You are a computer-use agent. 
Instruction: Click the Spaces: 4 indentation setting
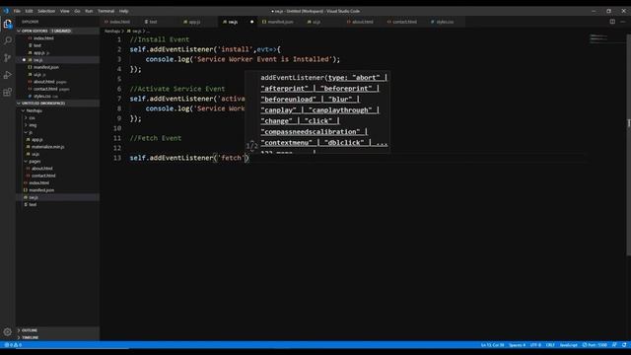click(x=517, y=345)
